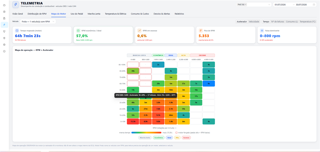Click the red 15.5h heatmap cell
The height and width of the screenshot is (152, 320).
(x=133, y=121)
